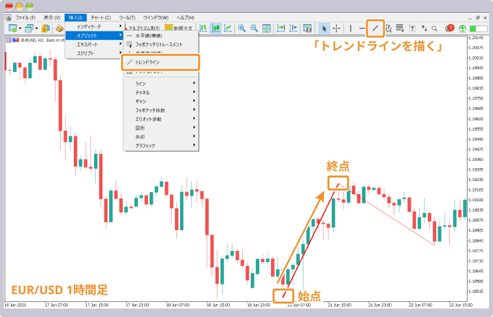Switch chart to candlestick display

(x=215, y=28)
